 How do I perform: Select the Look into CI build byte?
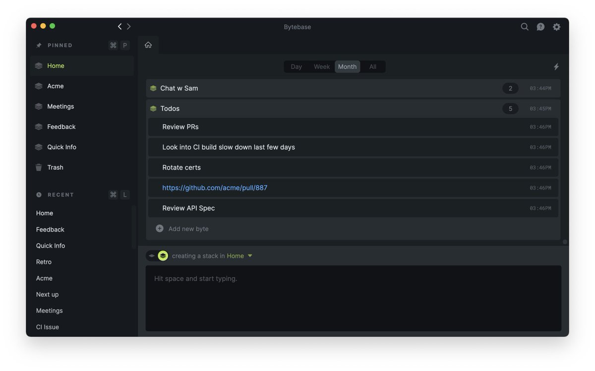click(353, 147)
